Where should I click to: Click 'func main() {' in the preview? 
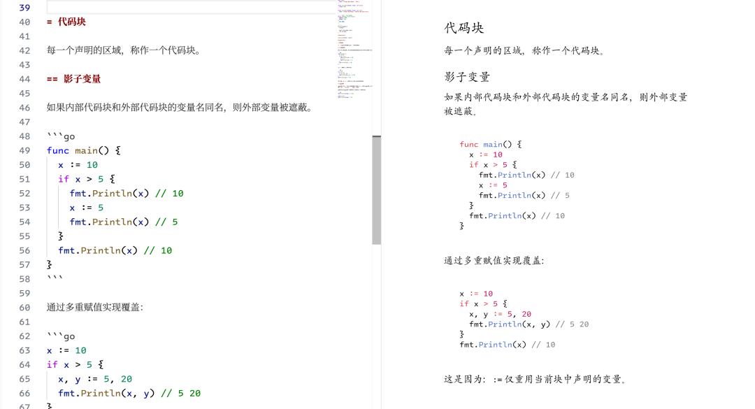pos(490,144)
